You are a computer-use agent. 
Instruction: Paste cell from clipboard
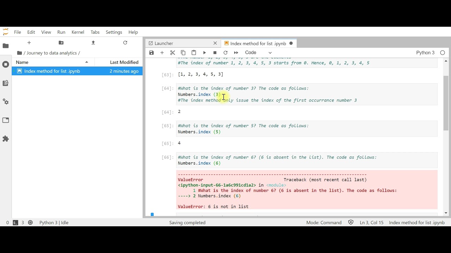[194, 53]
